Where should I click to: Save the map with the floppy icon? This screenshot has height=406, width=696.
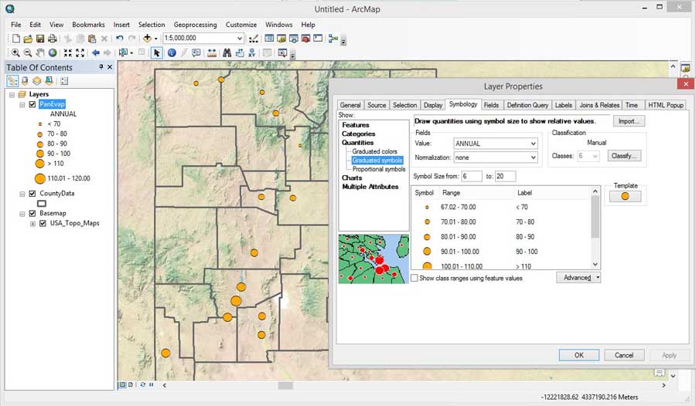(x=40, y=39)
